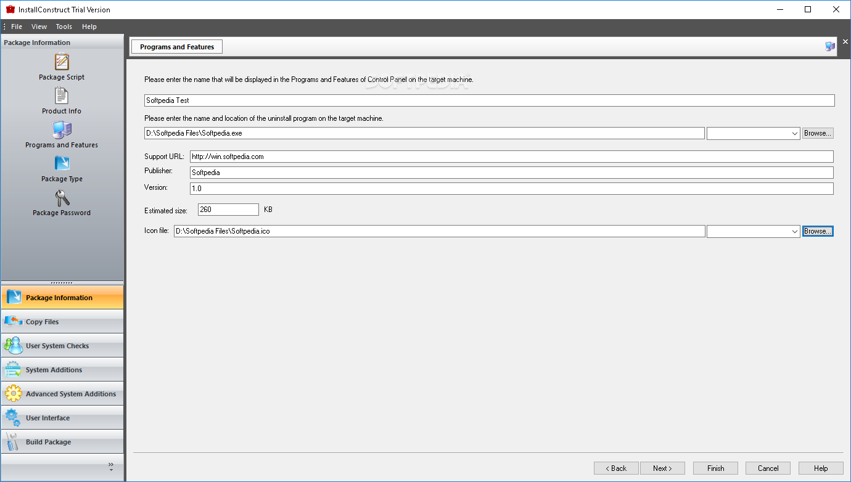Open the Help menu

89,27
